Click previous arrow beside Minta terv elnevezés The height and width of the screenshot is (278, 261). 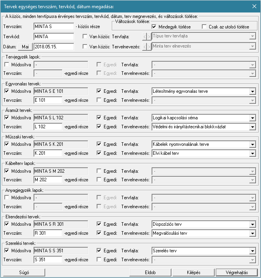coord(145,47)
